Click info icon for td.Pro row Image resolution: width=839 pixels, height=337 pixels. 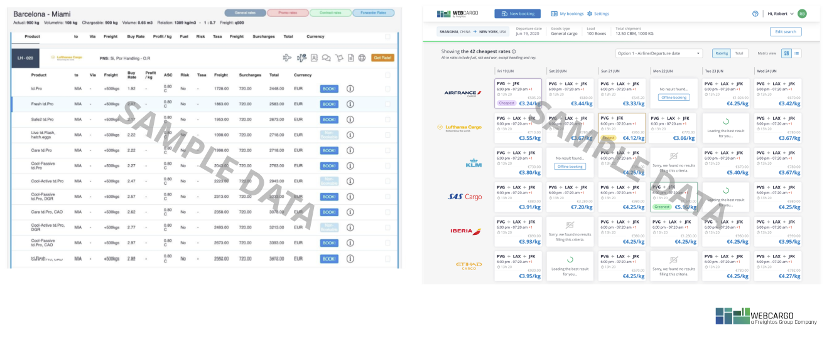350,89
